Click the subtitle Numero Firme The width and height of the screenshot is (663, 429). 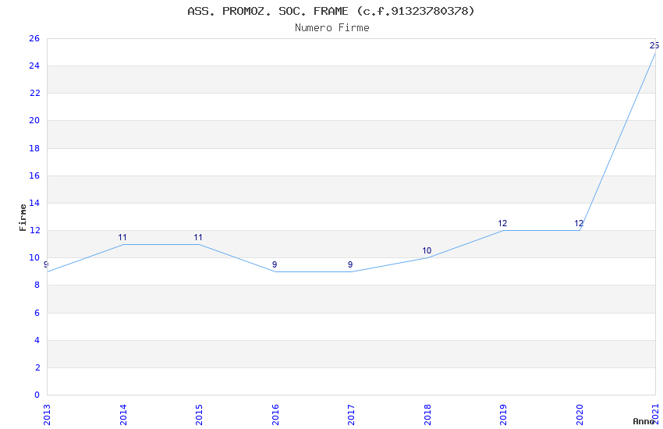[332, 28]
